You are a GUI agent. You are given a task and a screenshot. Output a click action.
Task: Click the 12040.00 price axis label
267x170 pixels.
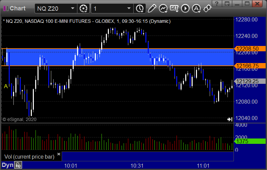click(246, 118)
